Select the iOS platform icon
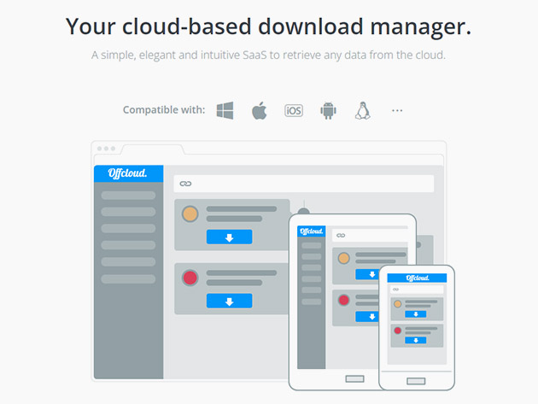The height and width of the screenshot is (404, 538). (x=294, y=110)
